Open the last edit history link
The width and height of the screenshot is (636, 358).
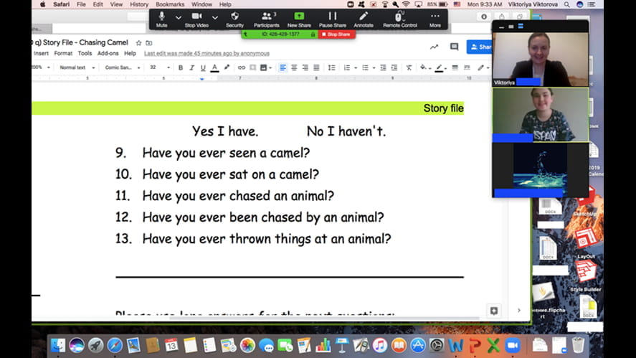(207, 53)
